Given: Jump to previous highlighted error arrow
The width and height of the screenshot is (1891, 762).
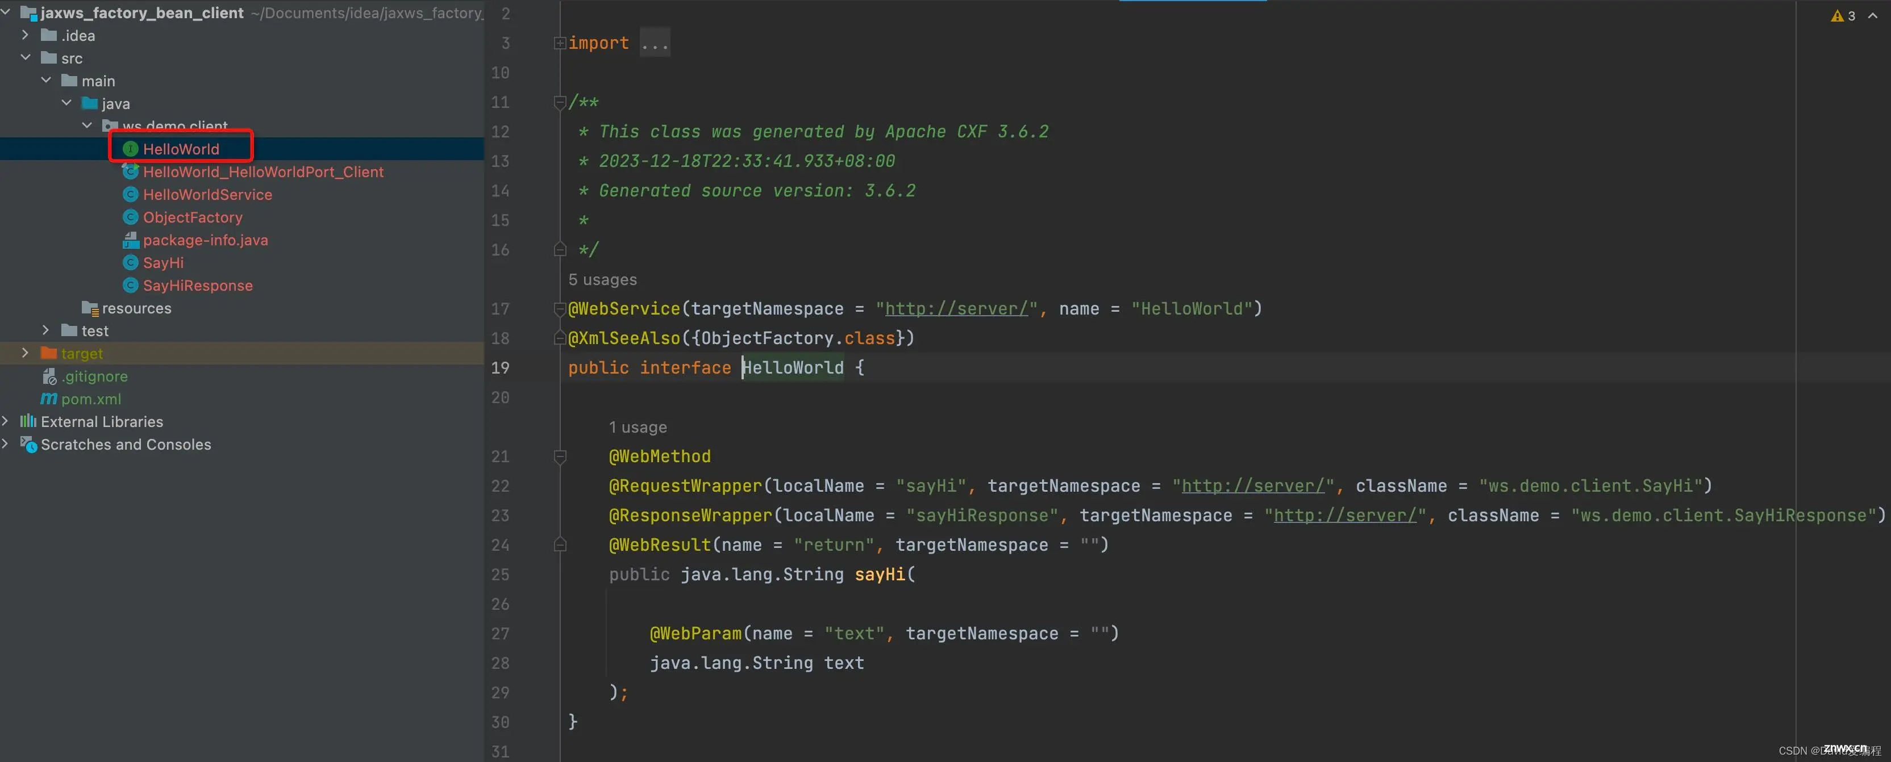Looking at the screenshot, I should coord(1873,15).
